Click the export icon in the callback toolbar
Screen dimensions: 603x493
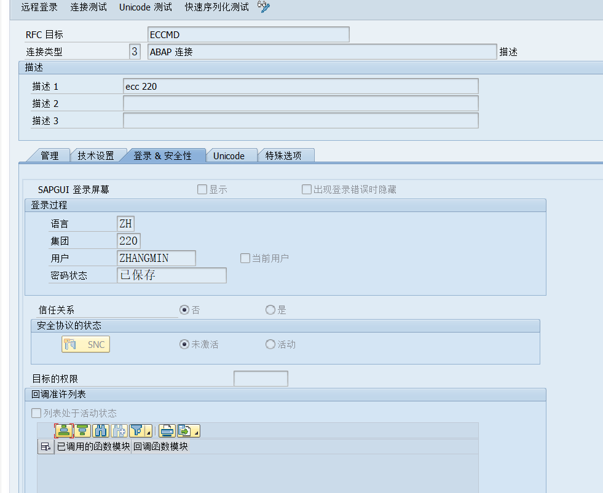(x=184, y=431)
